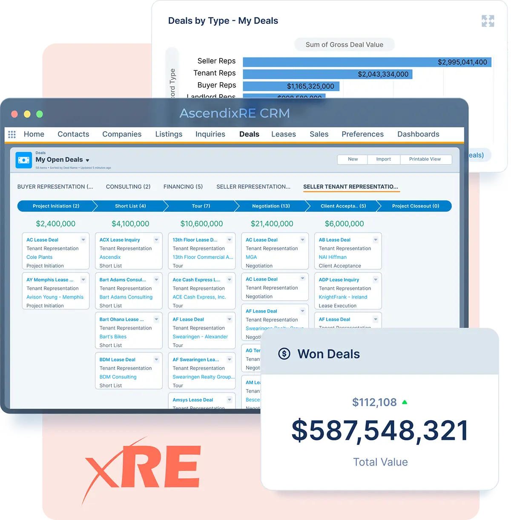Click the $587,548,321 total value figure
Viewport: 511px width, 520px height.
click(380, 430)
